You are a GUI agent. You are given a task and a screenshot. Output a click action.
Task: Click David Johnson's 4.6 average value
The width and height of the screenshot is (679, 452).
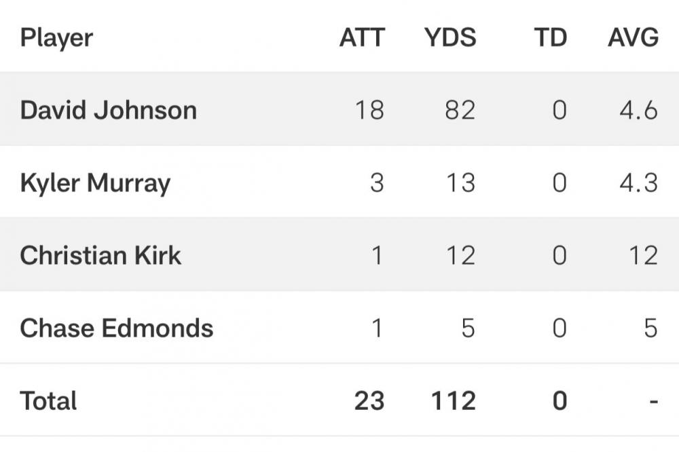[x=639, y=110]
